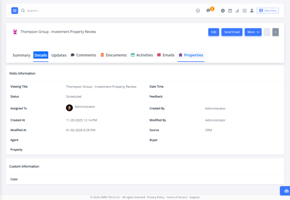Click the Select Plans button
290x200 pixels.
(x=268, y=11)
